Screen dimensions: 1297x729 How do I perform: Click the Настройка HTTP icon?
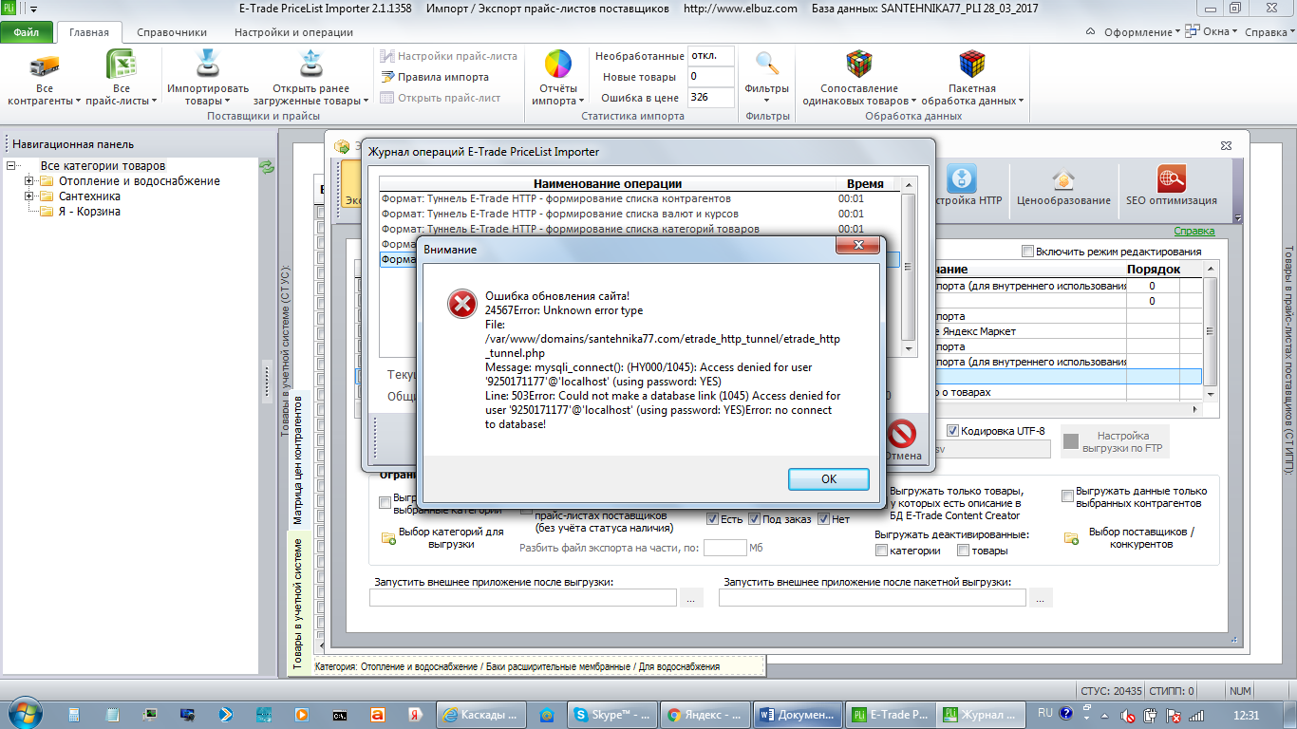pyautogui.click(x=962, y=178)
